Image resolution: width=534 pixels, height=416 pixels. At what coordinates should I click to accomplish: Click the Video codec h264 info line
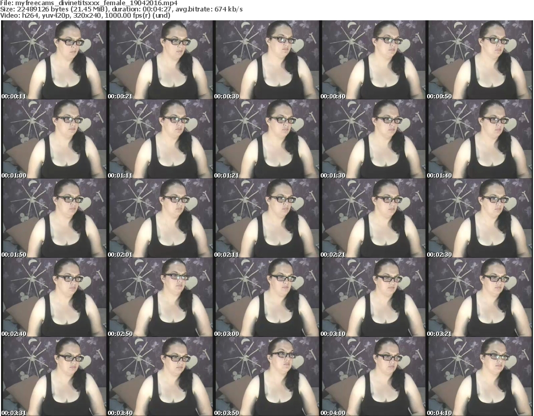[x=85, y=16]
